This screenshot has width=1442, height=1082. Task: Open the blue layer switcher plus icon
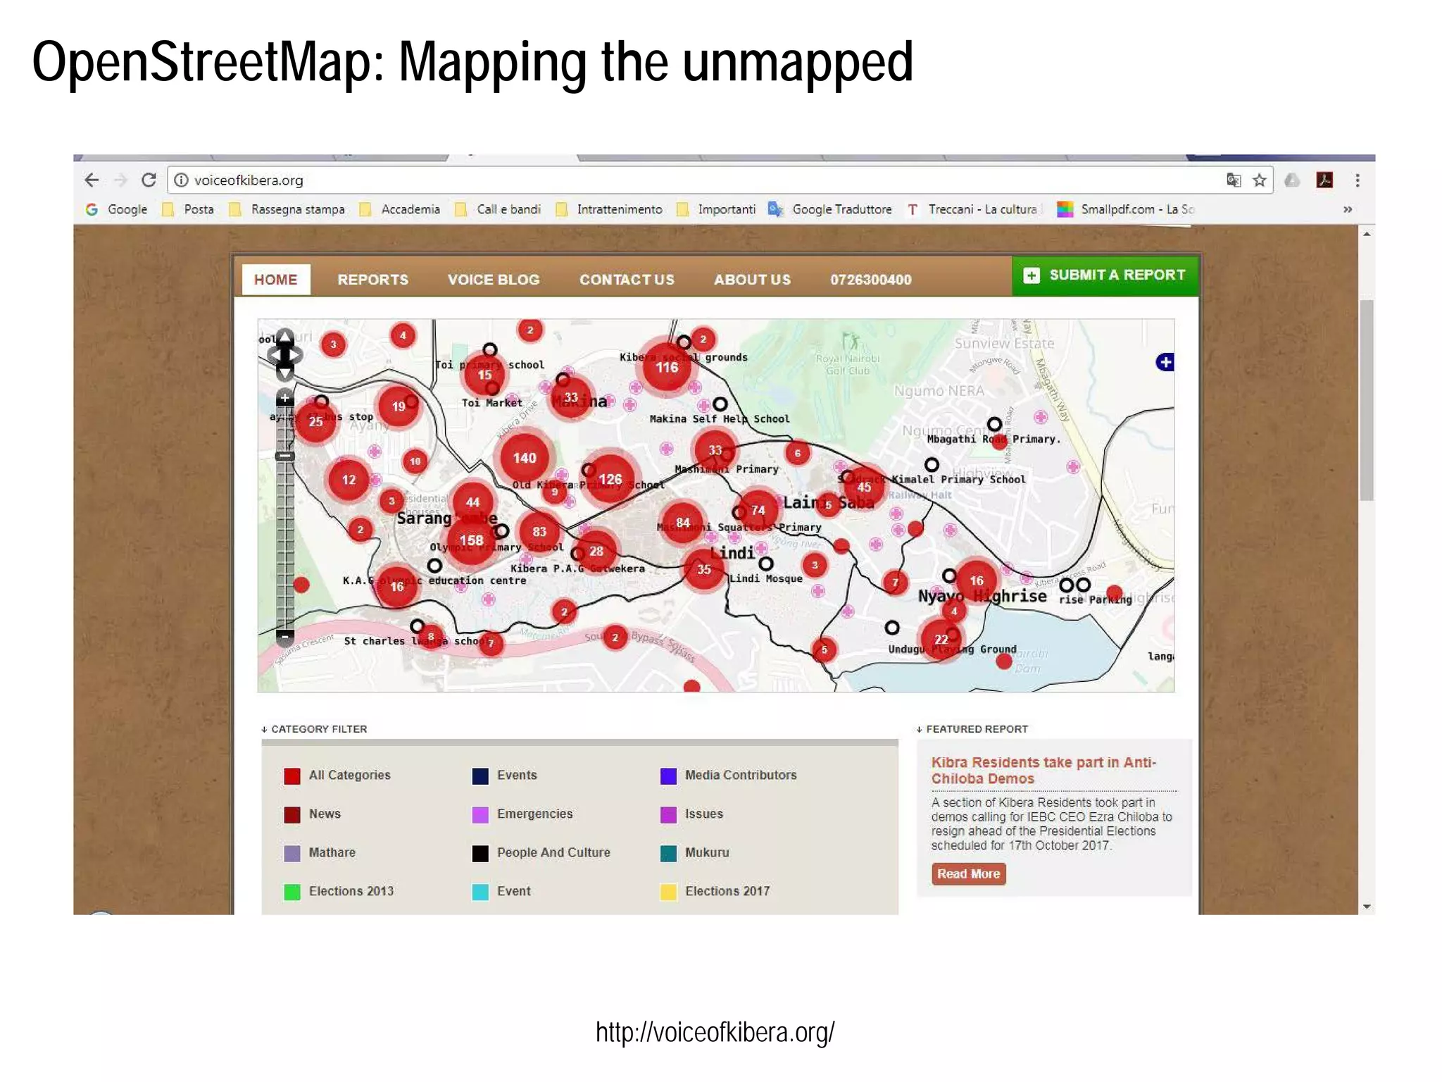click(1165, 362)
